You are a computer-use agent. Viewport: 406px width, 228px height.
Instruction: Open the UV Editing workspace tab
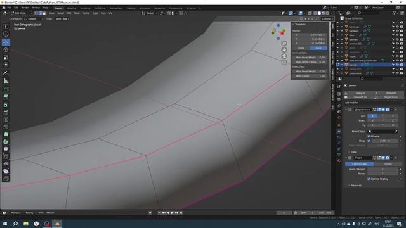100,8
